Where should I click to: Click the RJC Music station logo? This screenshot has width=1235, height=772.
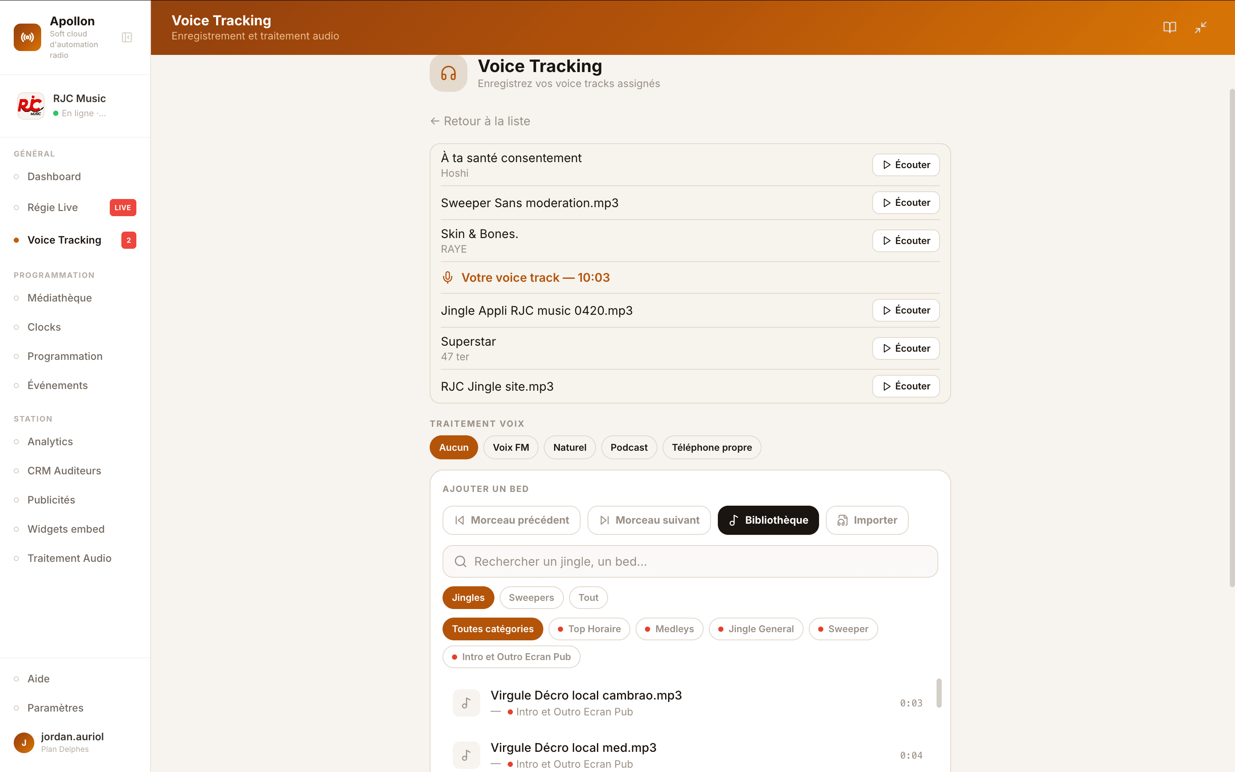30,106
